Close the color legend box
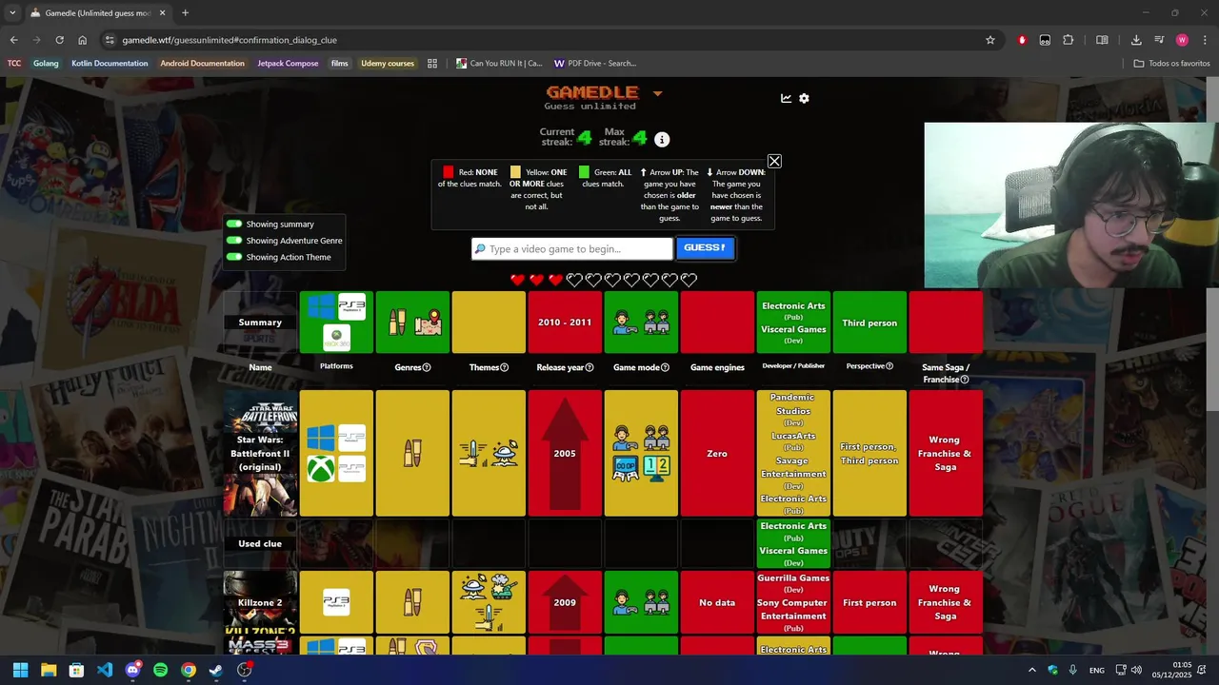Screen dimensions: 1219x685 774,162
